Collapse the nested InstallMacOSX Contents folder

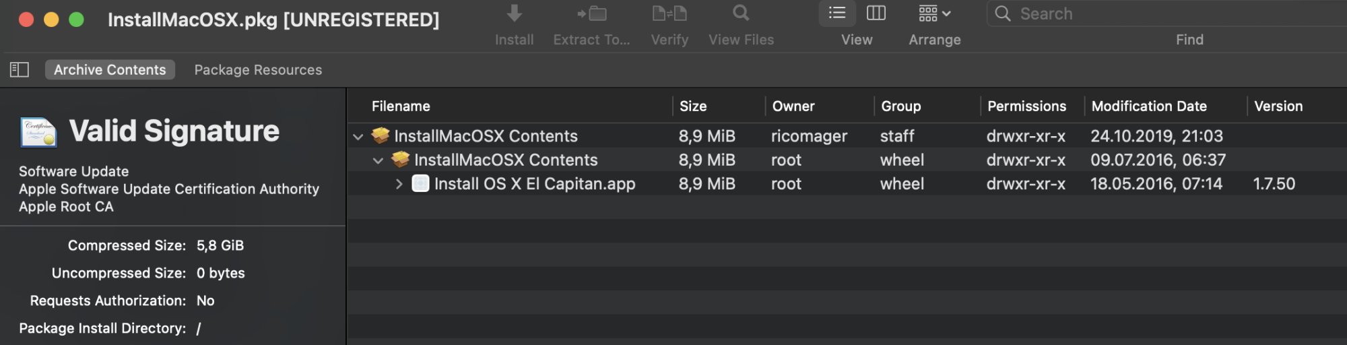379,160
